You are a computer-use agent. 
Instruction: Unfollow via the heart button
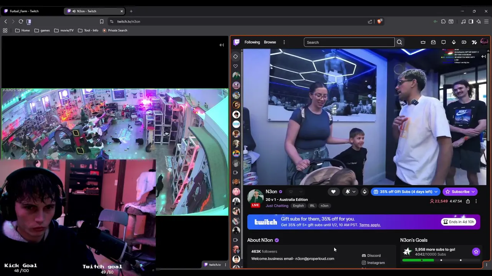333,192
